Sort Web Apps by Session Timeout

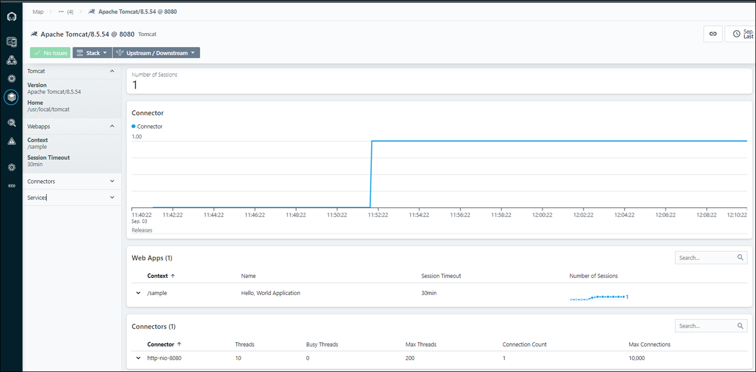(x=441, y=276)
